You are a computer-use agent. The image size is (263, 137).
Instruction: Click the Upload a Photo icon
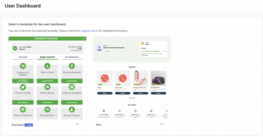[x=151, y=111]
